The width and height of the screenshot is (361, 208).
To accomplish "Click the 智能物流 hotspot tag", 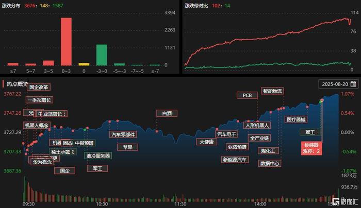I will [x=272, y=91].
